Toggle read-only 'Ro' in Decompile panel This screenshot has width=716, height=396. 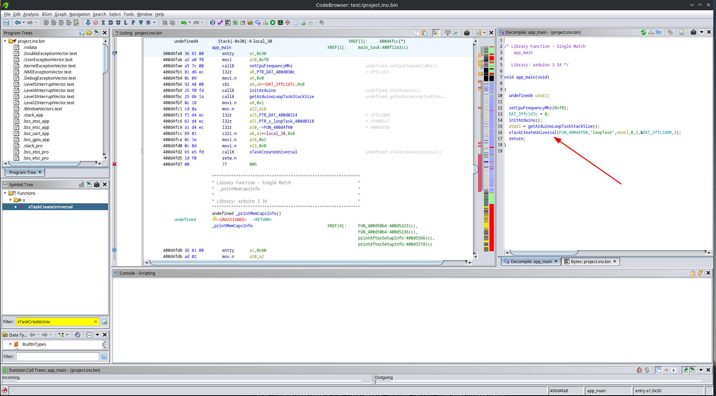click(659, 32)
